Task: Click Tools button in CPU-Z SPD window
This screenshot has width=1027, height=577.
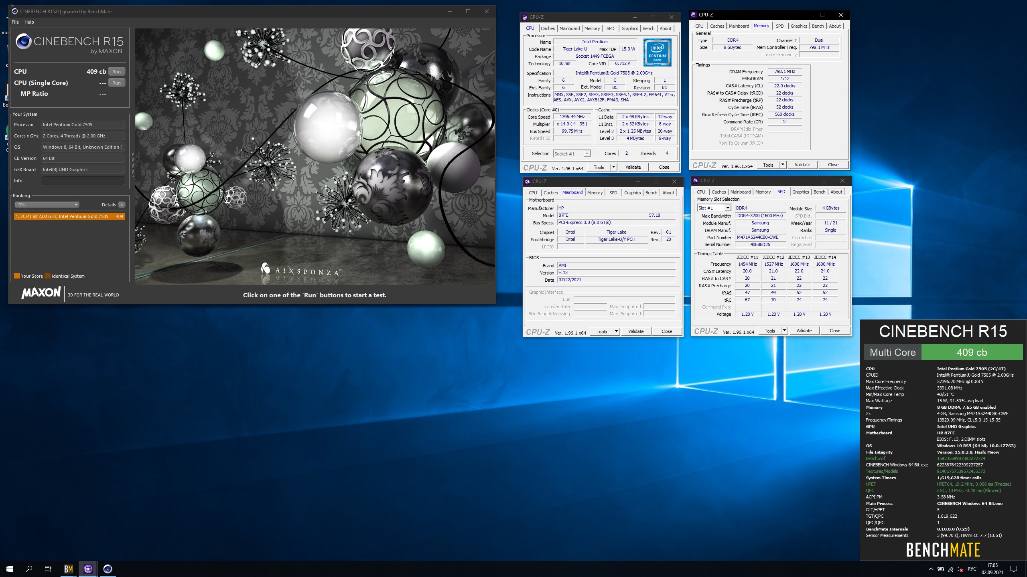Action: (x=769, y=331)
